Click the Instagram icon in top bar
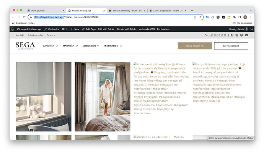This screenshot has width=264, height=152. click(237, 35)
